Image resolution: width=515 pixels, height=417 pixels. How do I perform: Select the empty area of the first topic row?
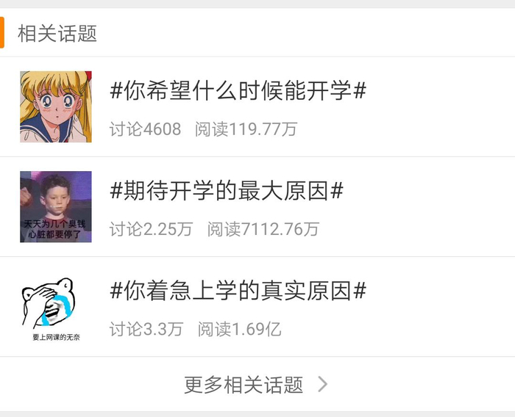tap(440, 107)
